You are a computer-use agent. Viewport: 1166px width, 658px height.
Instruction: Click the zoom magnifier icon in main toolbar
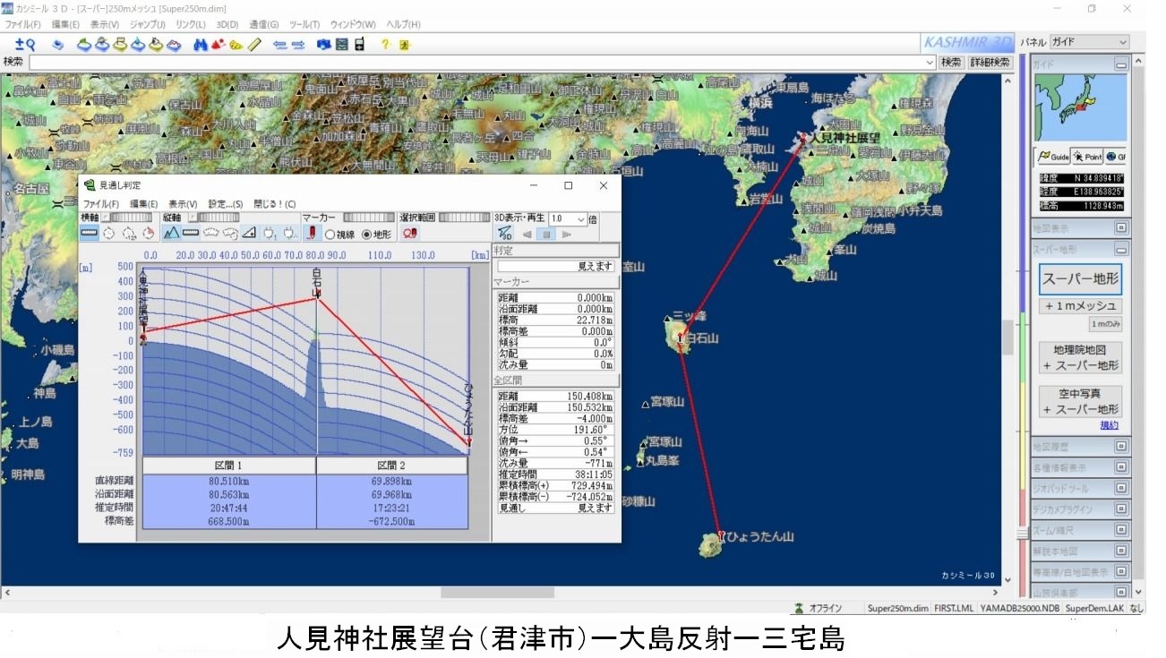click(x=25, y=44)
